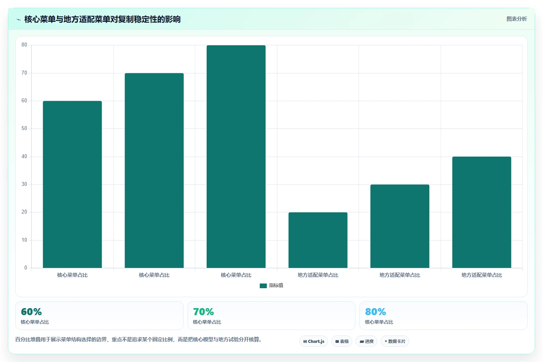Click the blue 80% stat card value
The height and width of the screenshot is (362, 543).
[x=375, y=312]
